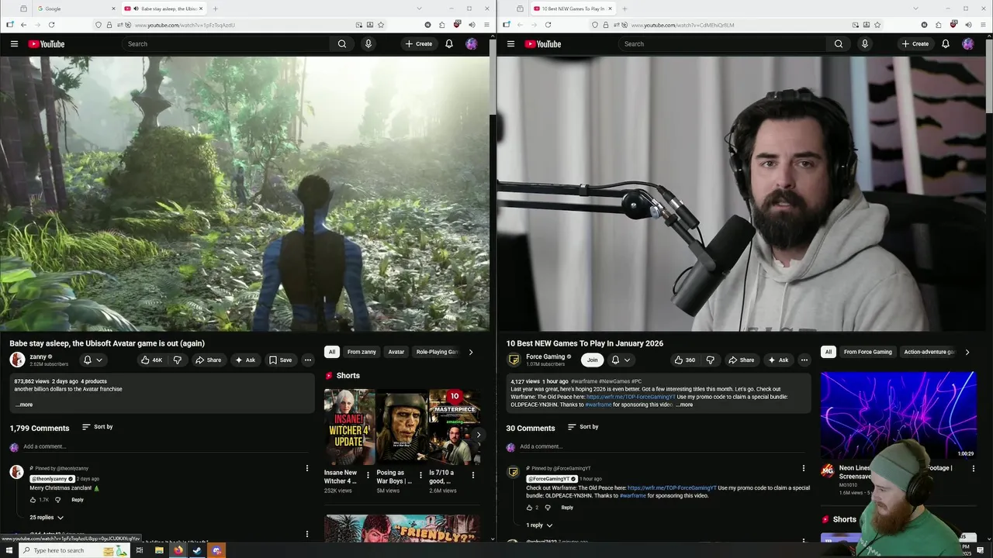Image resolution: width=993 pixels, height=558 pixels.
Task: Save the zanny video to playlist
Action: tap(280, 360)
